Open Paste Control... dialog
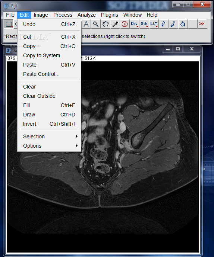 49,74
